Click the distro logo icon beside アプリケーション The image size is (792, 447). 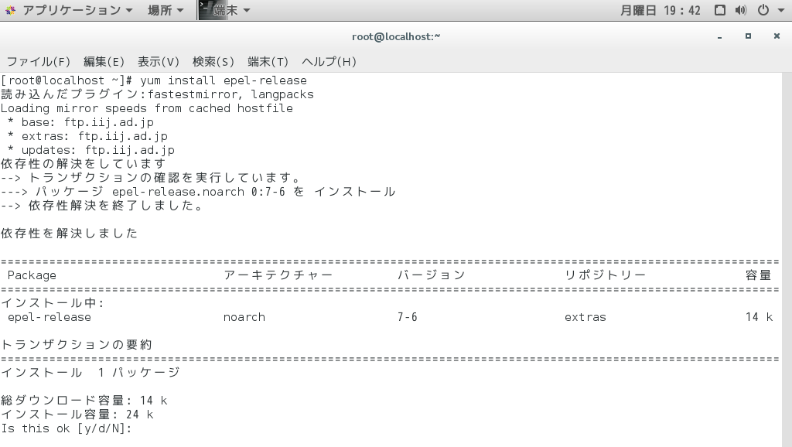click(x=11, y=10)
